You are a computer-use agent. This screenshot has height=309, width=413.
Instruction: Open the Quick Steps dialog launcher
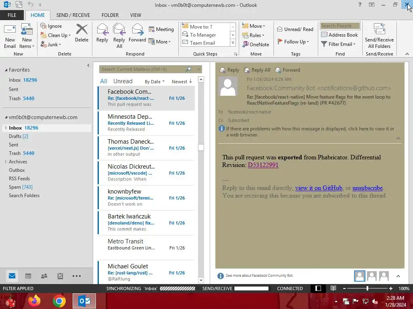[236, 54]
